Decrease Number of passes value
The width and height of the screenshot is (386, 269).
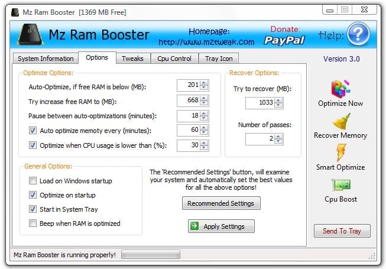pyautogui.click(x=278, y=141)
